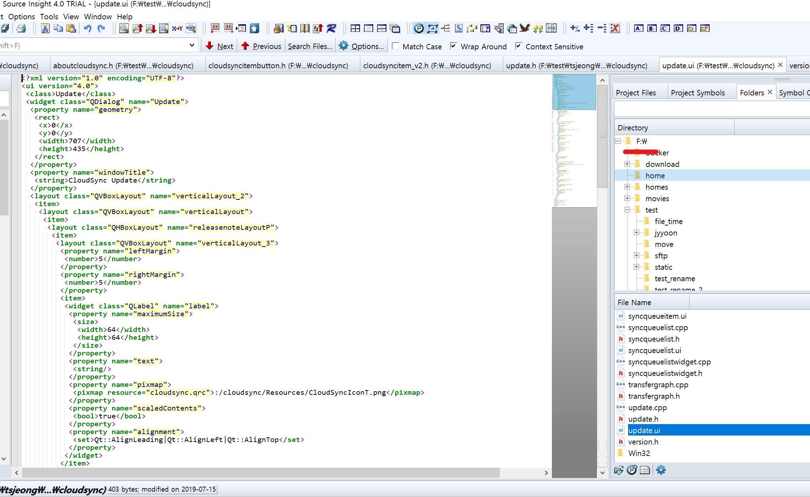Expand the homes folder node
Image resolution: width=810 pixels, height=497 pixels.
[627, 187]
